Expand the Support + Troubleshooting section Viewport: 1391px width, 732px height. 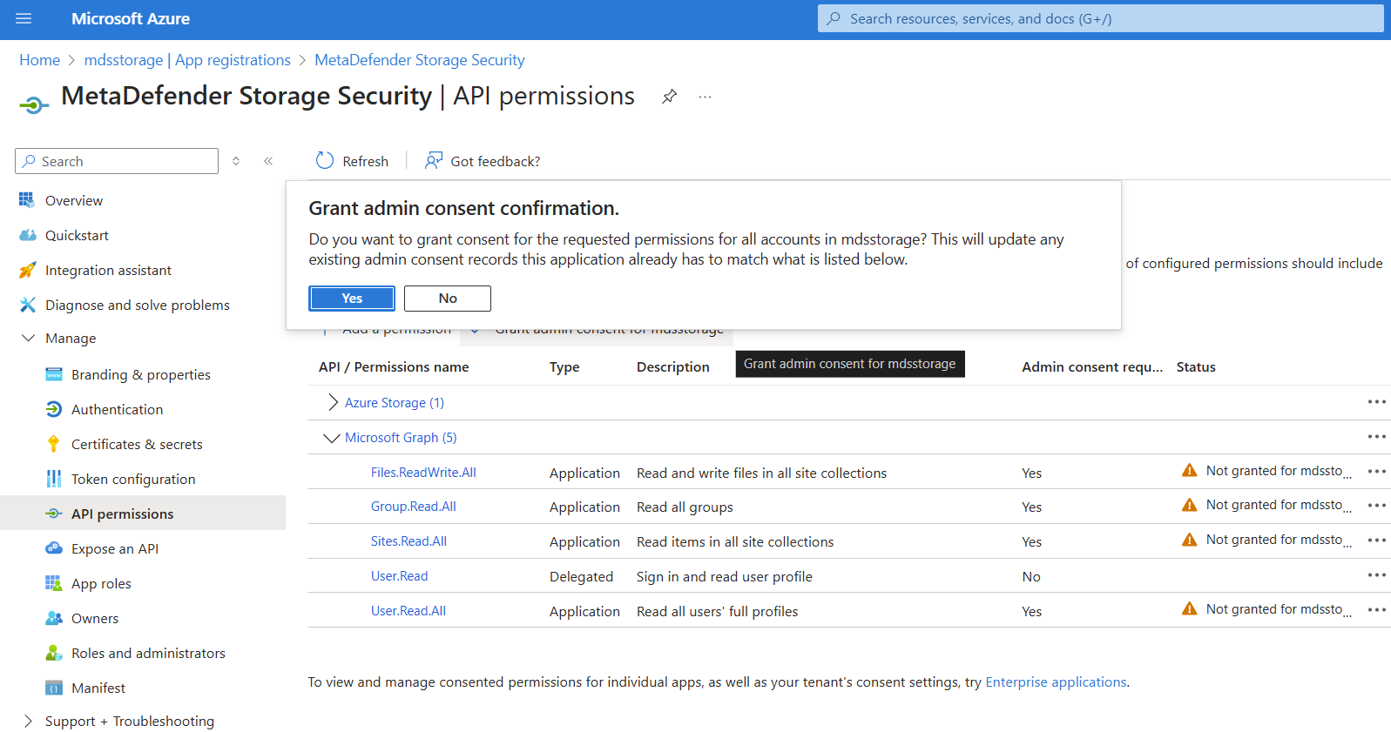click(28, 721)
